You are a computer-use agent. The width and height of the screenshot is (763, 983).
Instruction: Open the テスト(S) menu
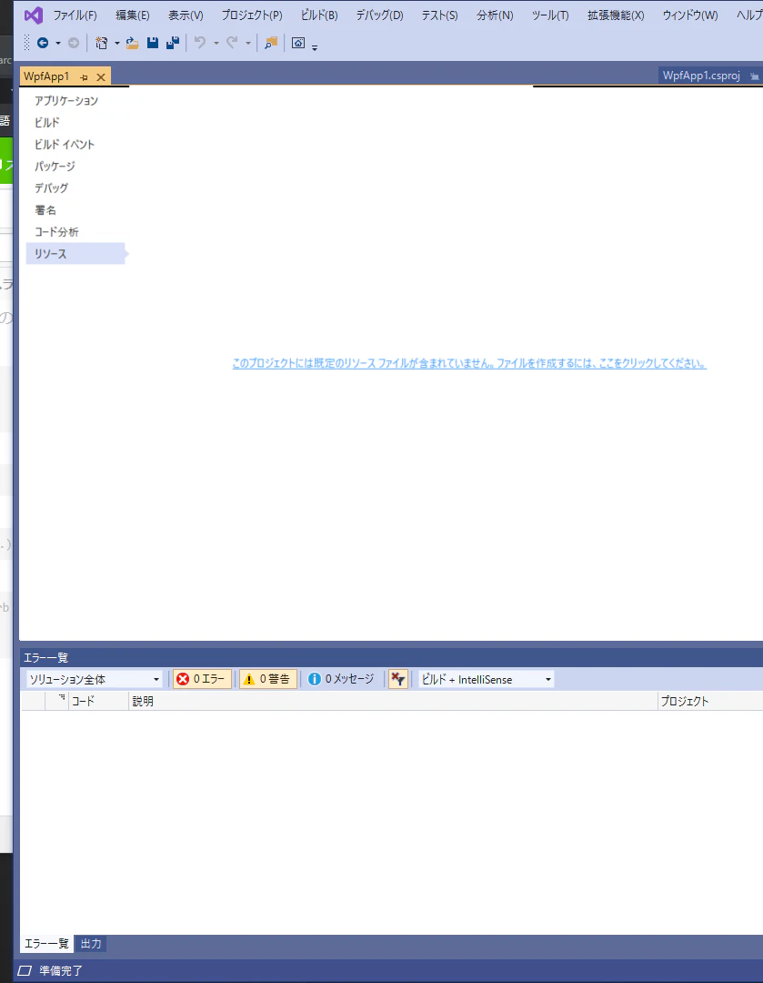(439, 15)
